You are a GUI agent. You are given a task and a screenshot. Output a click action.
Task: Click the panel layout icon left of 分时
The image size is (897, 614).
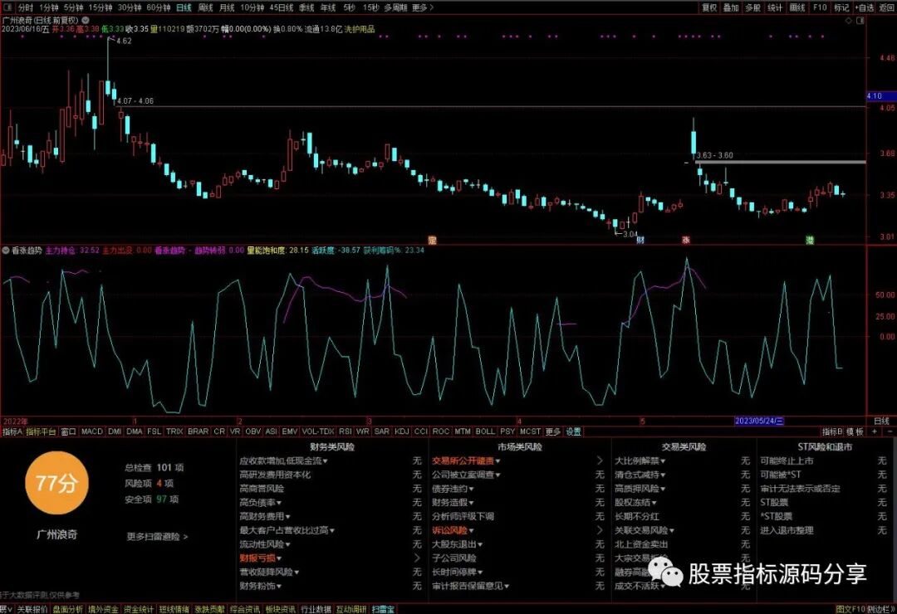click(7, 7)
